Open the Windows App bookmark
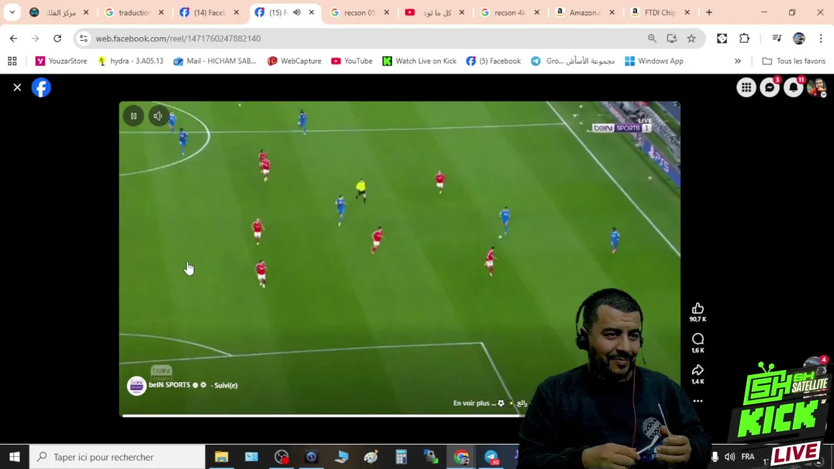 [654, 61]
